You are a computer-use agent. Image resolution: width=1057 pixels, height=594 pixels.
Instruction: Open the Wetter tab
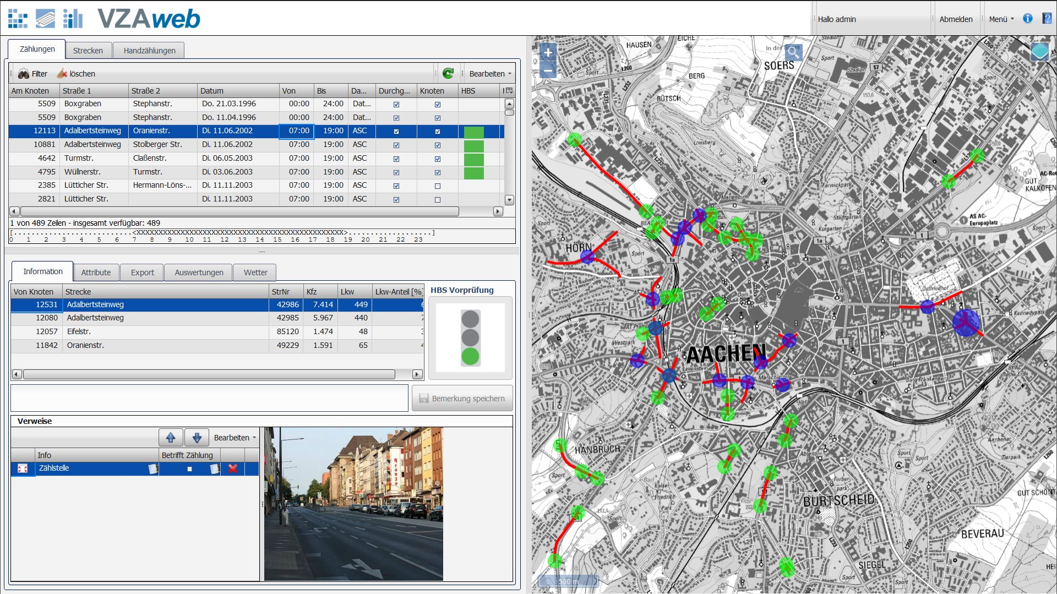[255, 272]
